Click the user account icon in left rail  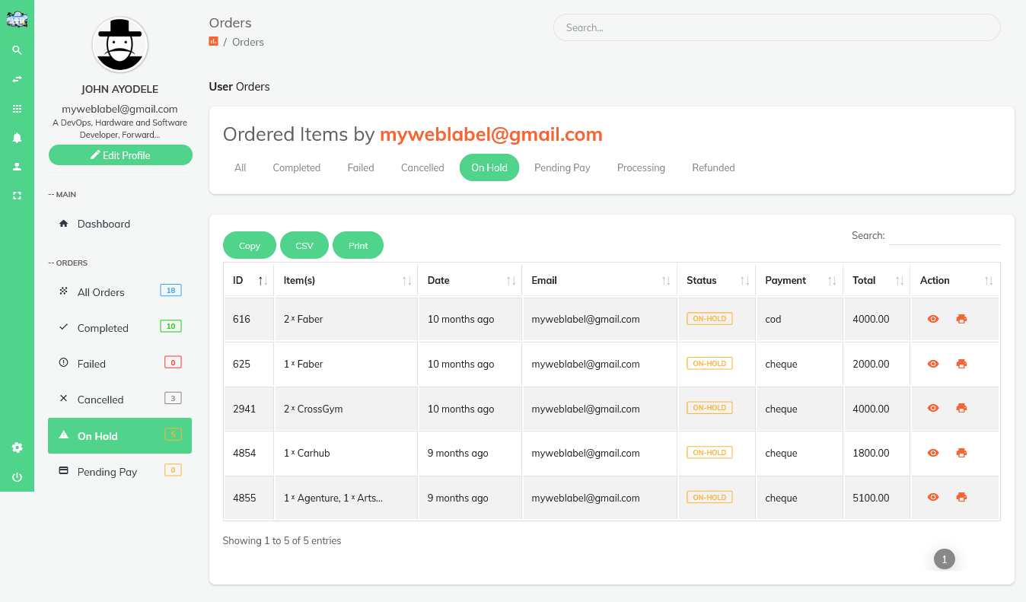[x=17, y=167]
